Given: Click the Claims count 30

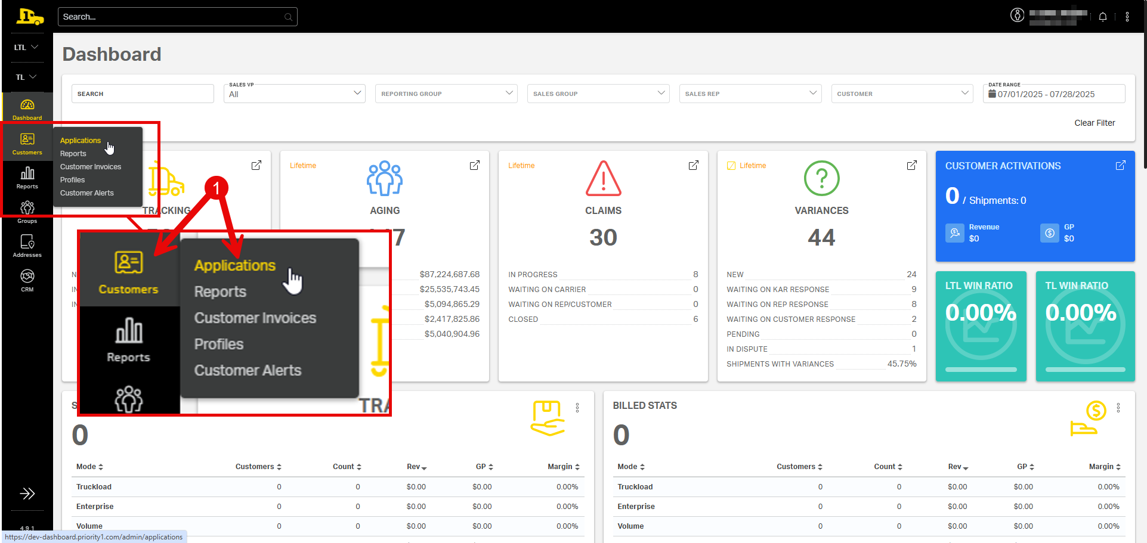Looking at the screenshot, I should pyautogui.click(x=603, y=237).
